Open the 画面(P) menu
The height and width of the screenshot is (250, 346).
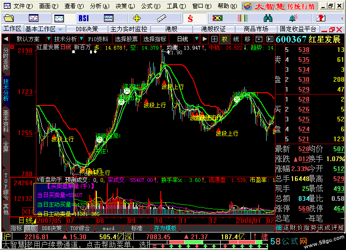pos(49,6)
